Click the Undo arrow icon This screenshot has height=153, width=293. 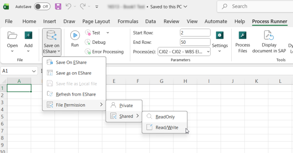[x=69, y=6]
